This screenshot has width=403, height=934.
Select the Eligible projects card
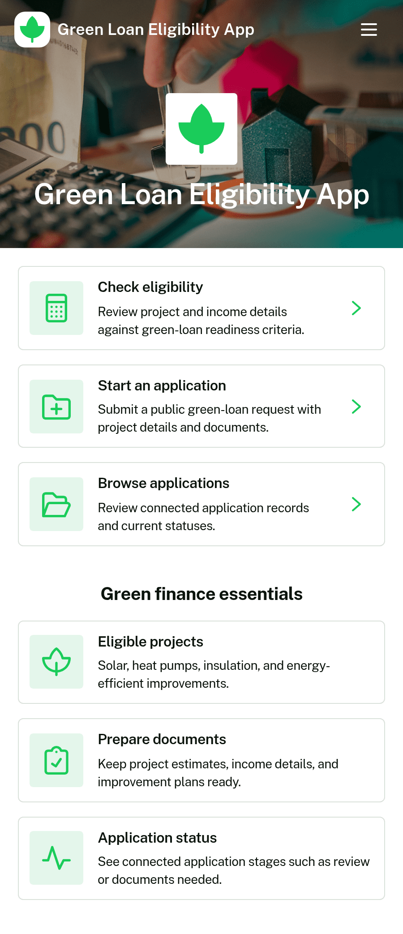click(x=201, y=662)
